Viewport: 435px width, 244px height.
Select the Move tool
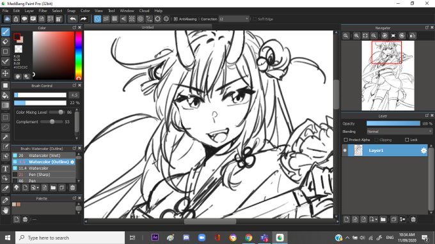[5, 73]
